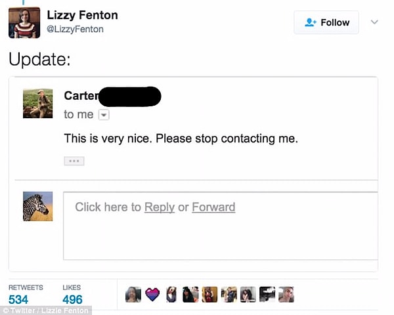Viewport: 394px width, 315px height.
Task: Click the last liker avatar in the row
Action: tap(286, 295)
